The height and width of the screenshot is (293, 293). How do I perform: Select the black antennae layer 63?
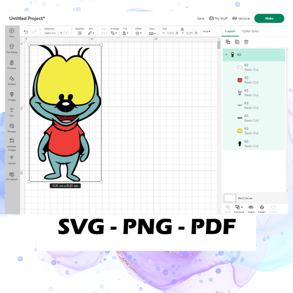click(x=254, y=93)
